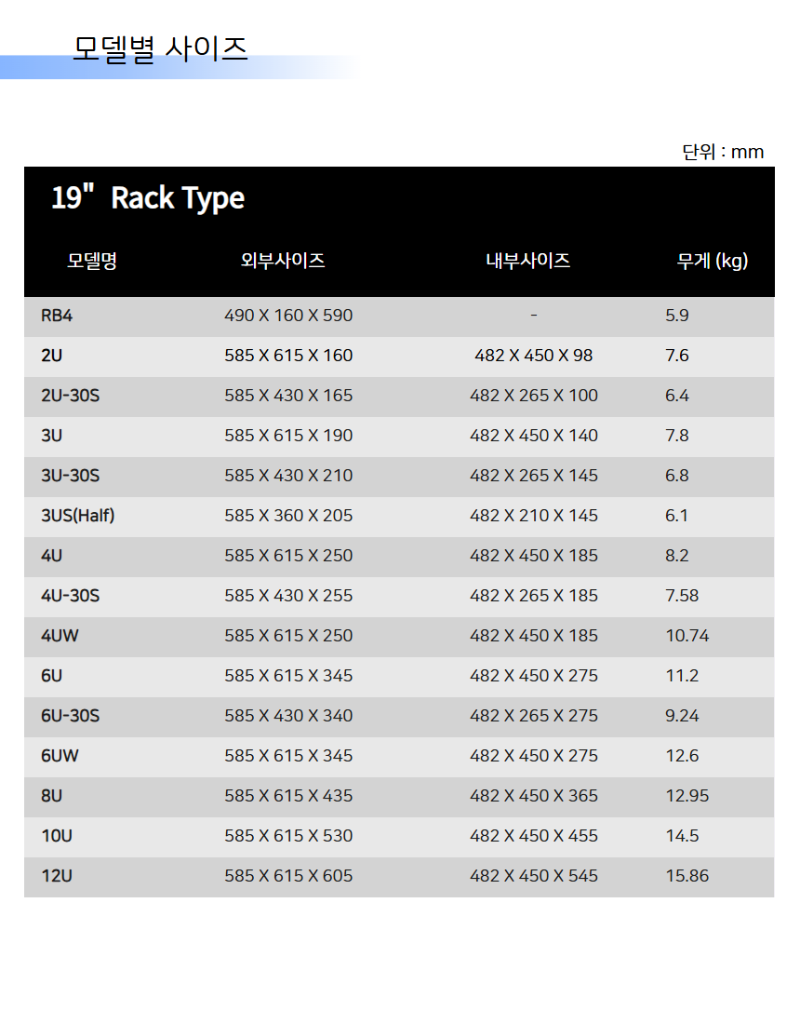Click 4U-30S weight value 7.58
Screen dimensions: 800x1024
682,596
